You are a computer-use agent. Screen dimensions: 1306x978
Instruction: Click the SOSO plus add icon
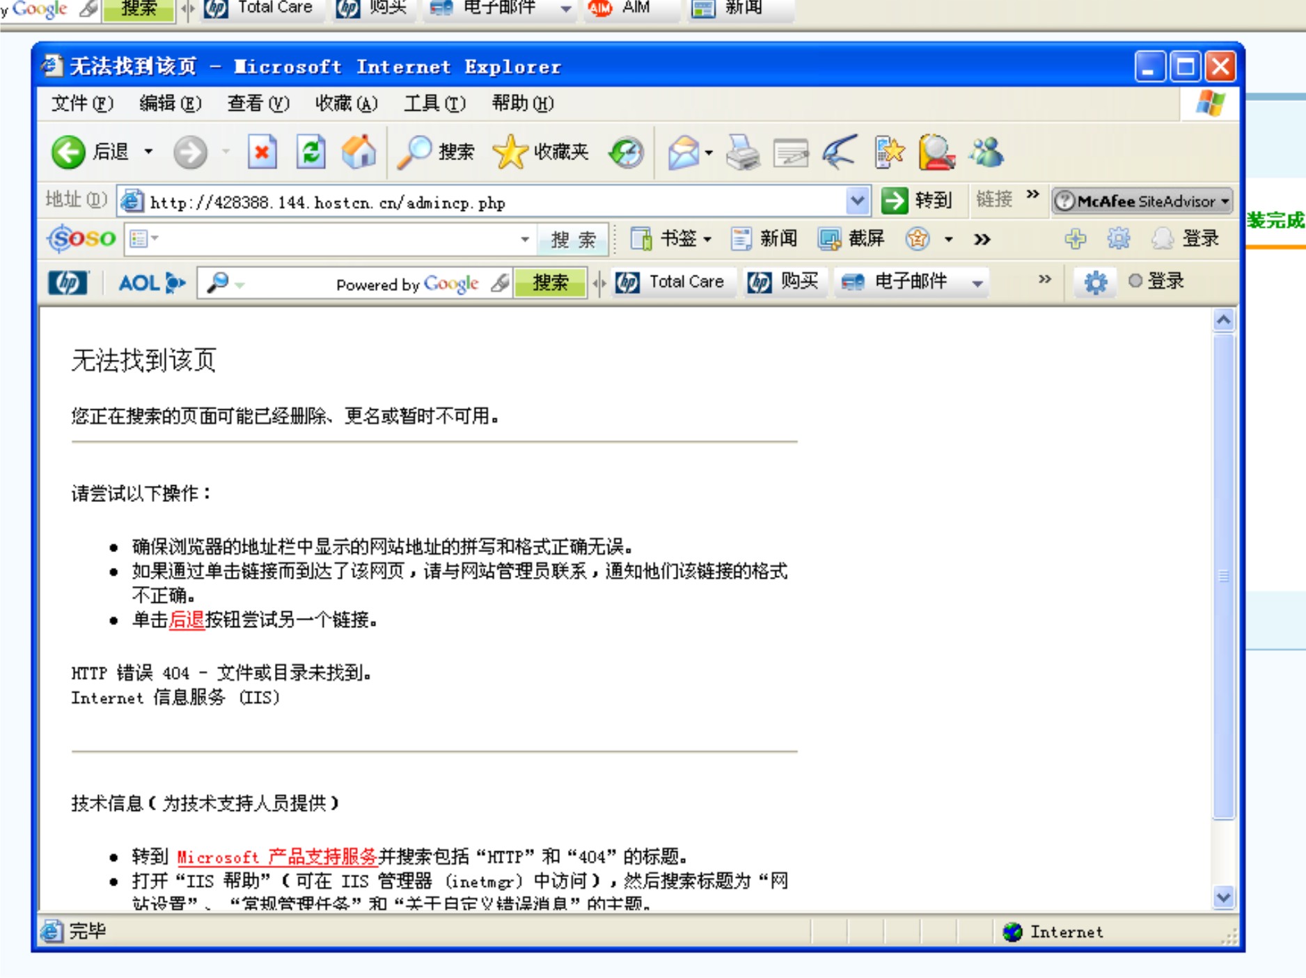point(1076,239)
